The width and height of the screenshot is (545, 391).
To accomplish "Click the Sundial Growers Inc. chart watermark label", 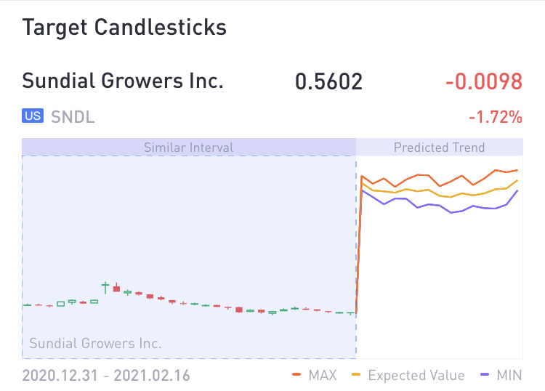I will [95, 343].
